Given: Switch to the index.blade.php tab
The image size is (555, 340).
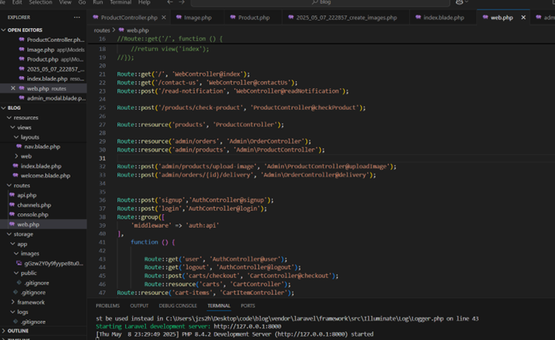Looking at the screenshot, I should [x=444, y=18].
